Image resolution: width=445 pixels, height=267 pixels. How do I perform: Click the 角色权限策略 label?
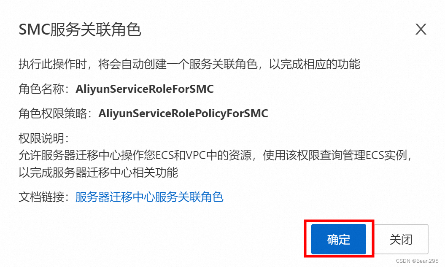[x=52, y=113]
